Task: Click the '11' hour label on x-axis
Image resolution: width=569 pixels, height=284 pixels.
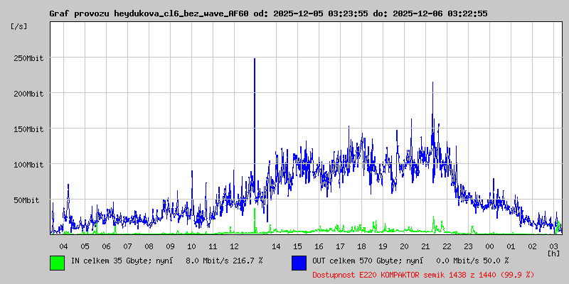Action: click(213, 246)
